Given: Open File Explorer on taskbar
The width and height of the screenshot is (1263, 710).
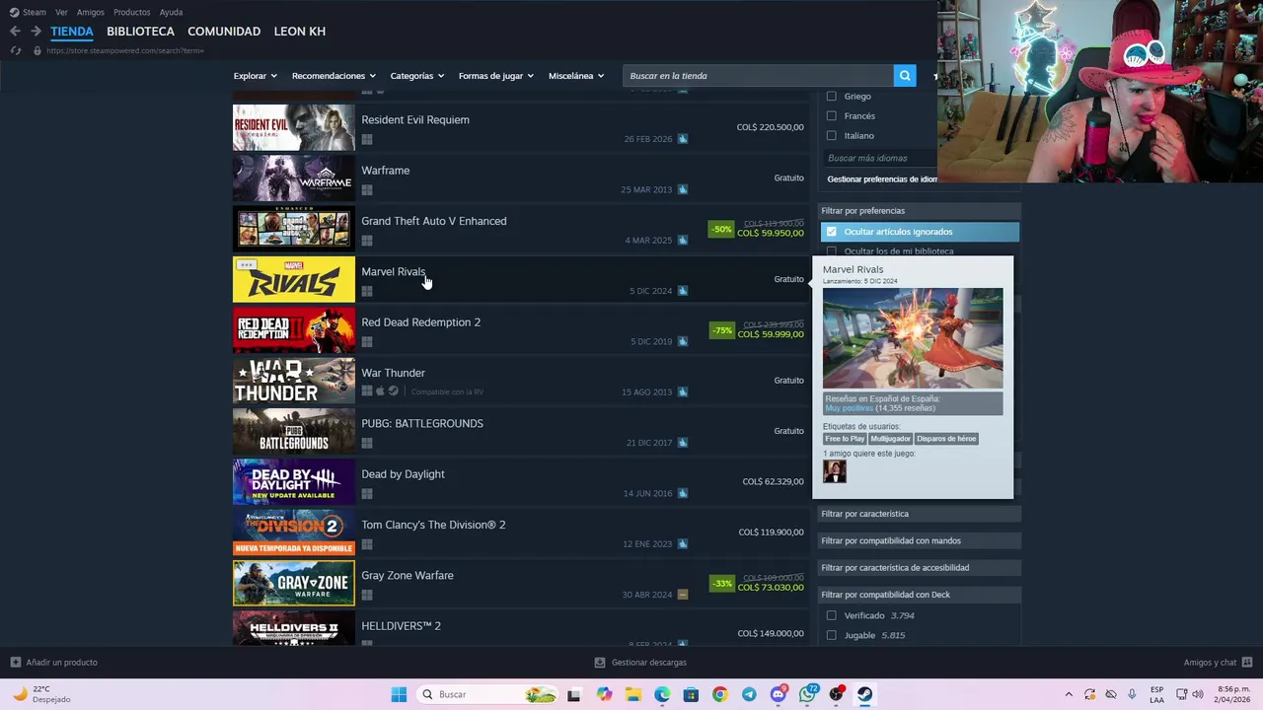Looking at the screenshot, I should [x=632, y=694].
